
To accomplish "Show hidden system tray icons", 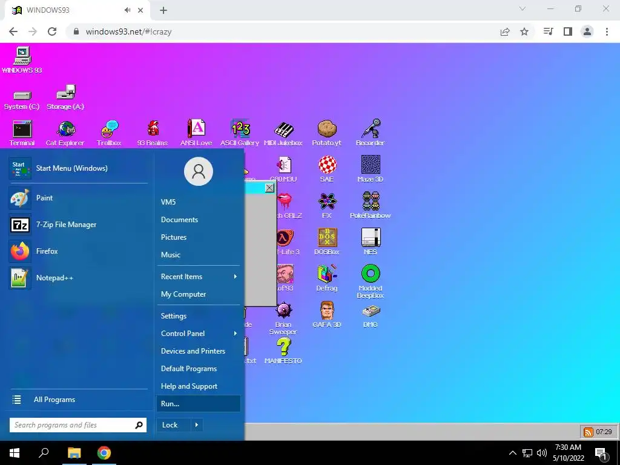I will click(x=512, y=453).
